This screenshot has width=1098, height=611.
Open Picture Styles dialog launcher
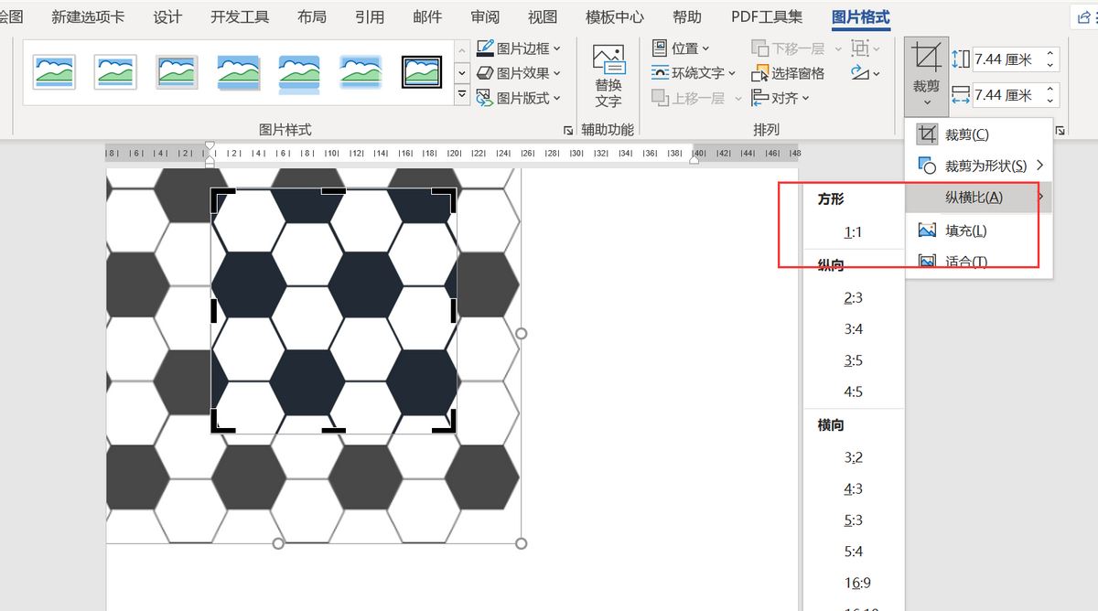pyautogui.click(x=568, y=131)
